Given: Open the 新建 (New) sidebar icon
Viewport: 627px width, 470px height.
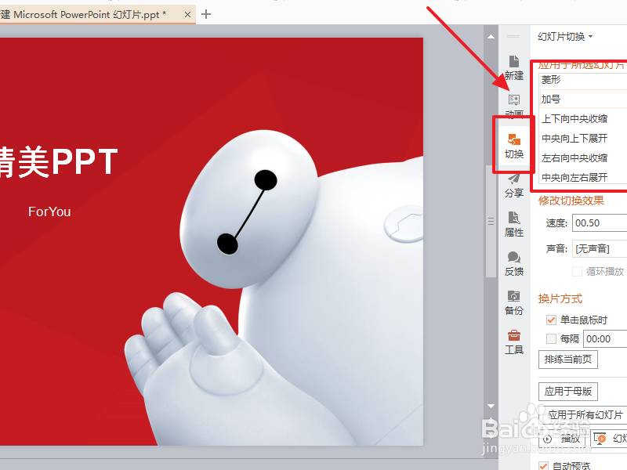Looking at the screenshot, I should coord(514,68).
